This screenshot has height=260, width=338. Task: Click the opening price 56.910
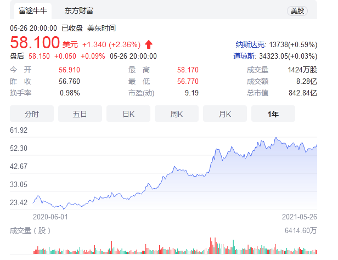pyautogui.click(x=69, y=70)
